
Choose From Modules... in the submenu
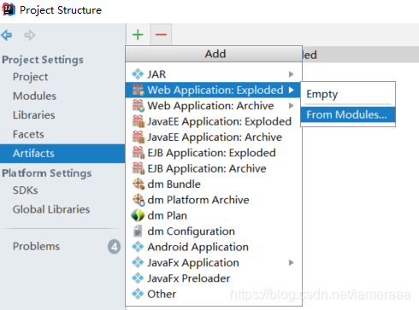click(348, 114)
